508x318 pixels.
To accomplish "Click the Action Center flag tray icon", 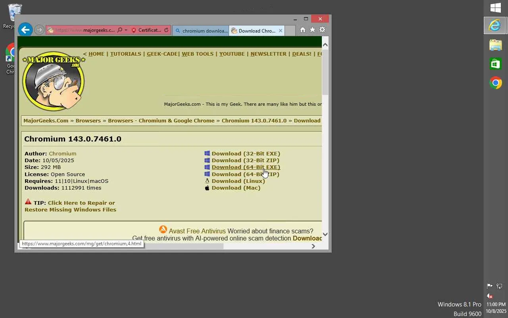I will click(x=489, y=286).
